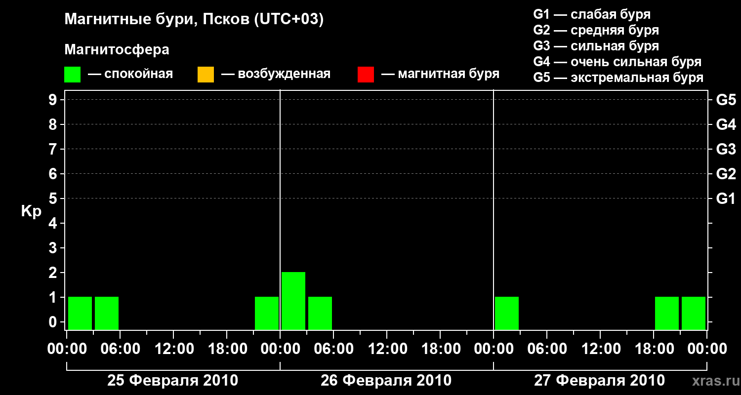Viewport: 741px width, 395px height.
Task: Click the 03:00–06:00 bar on 25 February
Action: point(107,313)
